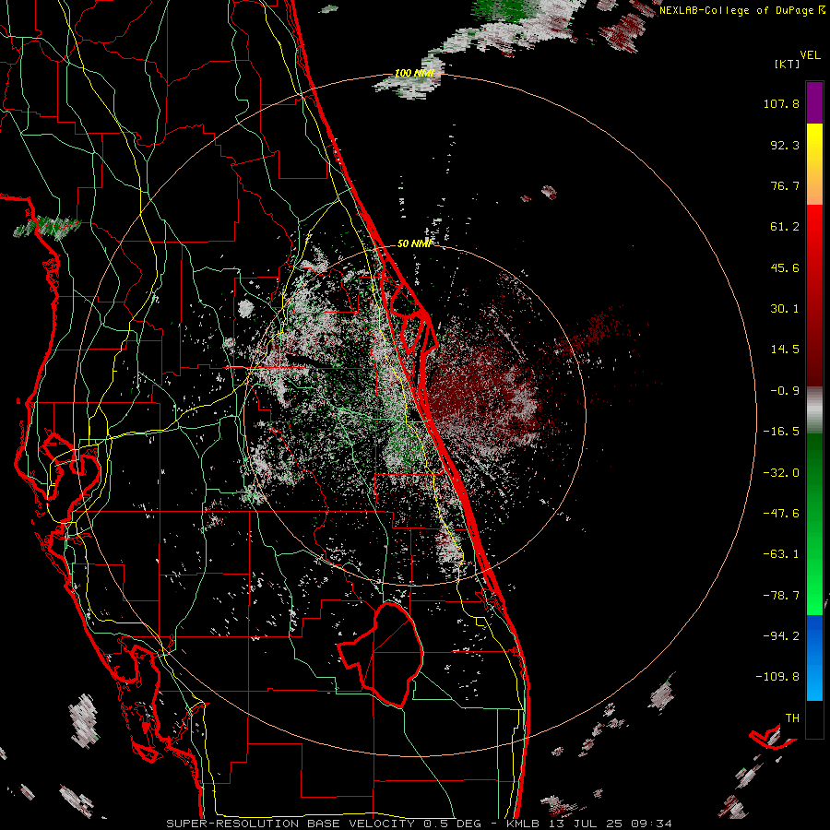Screen dimensions: 830x830
Task: Click the -0.9 legend value
Action: [x=785, y=391]
